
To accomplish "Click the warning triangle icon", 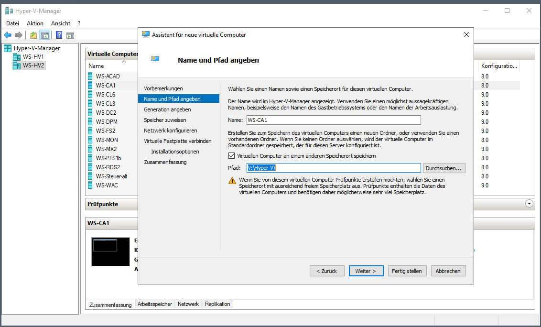I will click(232, 181).
